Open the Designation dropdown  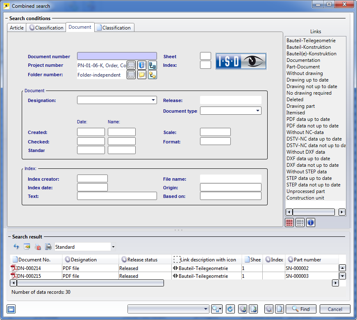(154, 100)
